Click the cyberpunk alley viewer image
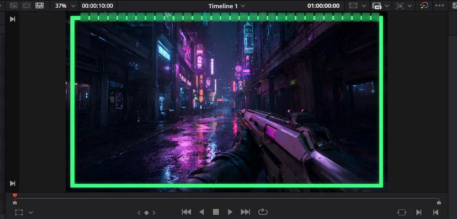Screen dimensions: 457x219 tap(227, 102)
